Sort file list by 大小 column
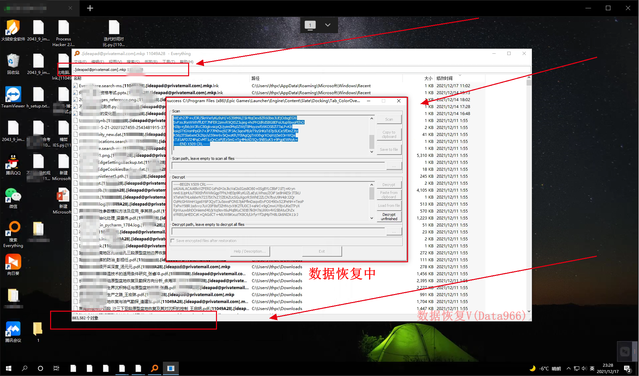The height and width of the screenshot is (376, 639). coord(428,78)
